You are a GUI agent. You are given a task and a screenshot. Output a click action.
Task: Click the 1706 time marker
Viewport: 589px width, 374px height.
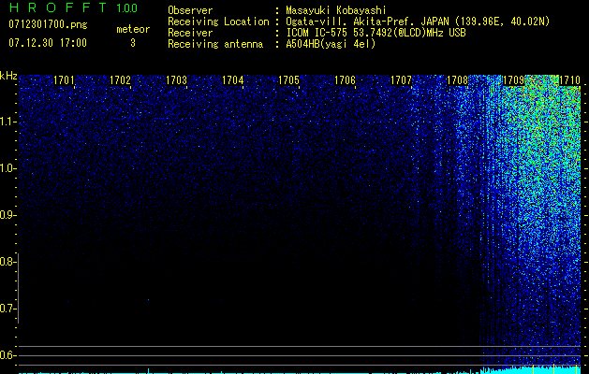[345, 80]
